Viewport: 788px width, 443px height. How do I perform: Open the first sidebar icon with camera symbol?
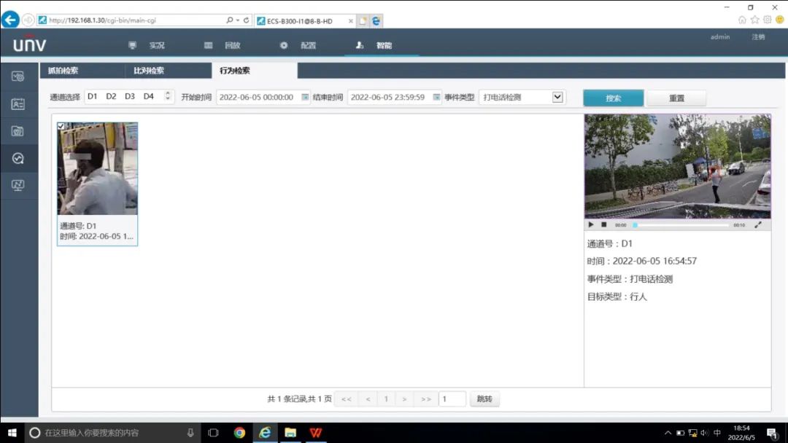18,76
